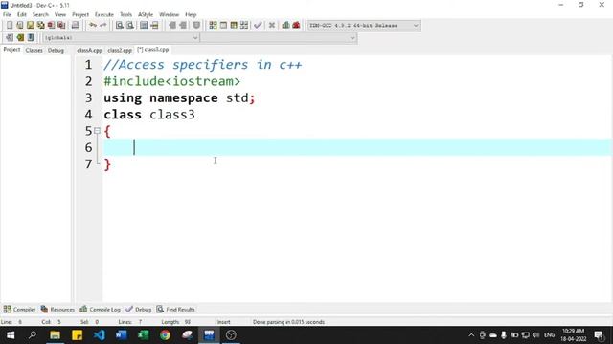Open the File menu
This screenshot has width=613, height=344.
(7, 14)
